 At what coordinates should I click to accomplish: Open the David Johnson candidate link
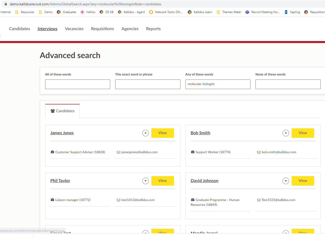(x=204, y=181)
